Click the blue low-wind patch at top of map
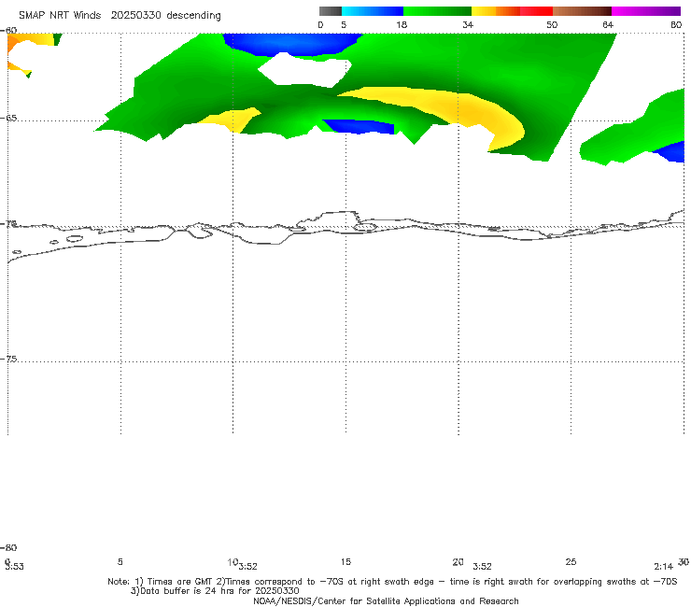Viewport: 691px width, 607px height. tap(291, 44)
